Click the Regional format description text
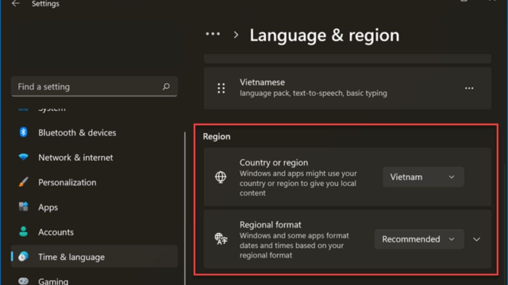This screenshot has height=285, width=508. pyautogui.click(x=294, y=245)
